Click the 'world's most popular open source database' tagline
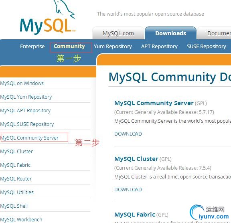 150,14
